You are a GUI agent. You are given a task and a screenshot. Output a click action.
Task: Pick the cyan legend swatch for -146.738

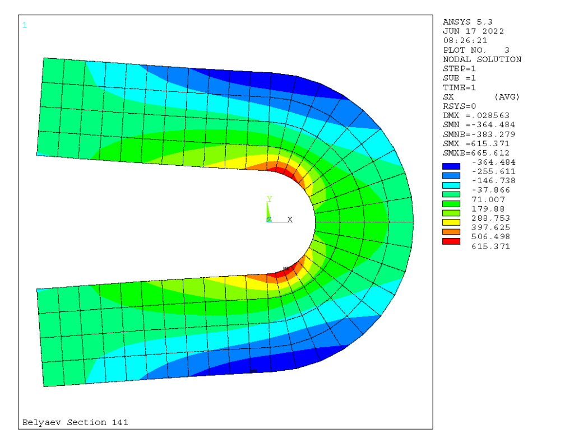(451, 185)
